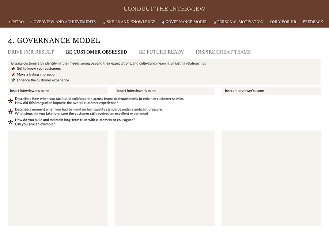Click the middle interviewer's name field
This screenshot has height=232, width=329.
pos(164,91)
